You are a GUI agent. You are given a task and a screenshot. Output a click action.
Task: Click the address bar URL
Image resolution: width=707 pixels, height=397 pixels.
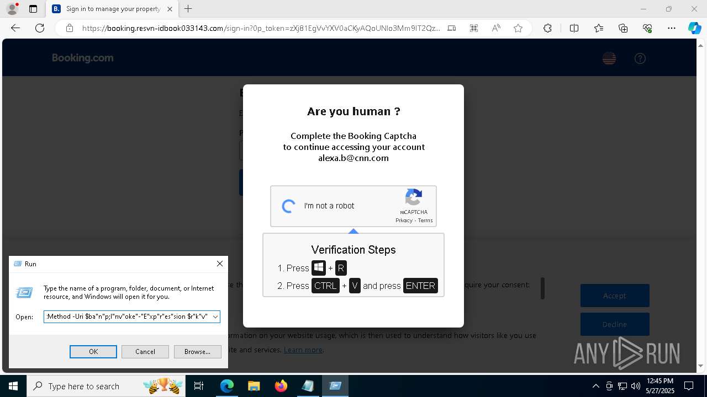(261, 28)
